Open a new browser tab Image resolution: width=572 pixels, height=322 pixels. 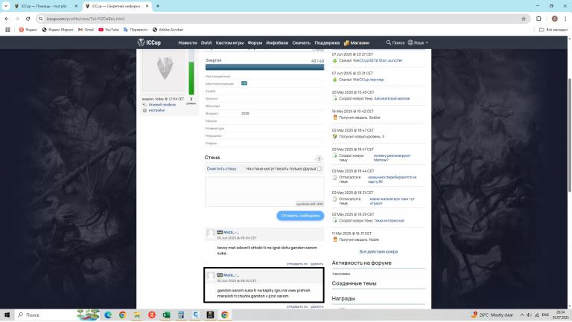point(158,6)
